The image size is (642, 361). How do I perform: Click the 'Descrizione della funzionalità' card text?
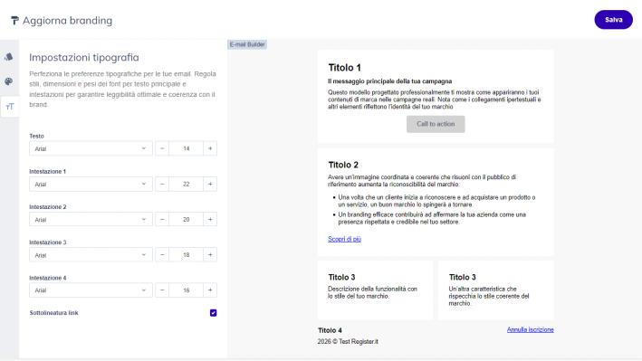point(372,292)
